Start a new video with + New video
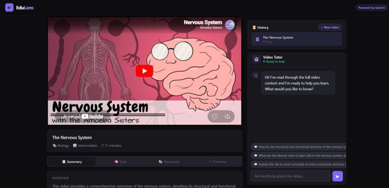 (x=330, y=27)
